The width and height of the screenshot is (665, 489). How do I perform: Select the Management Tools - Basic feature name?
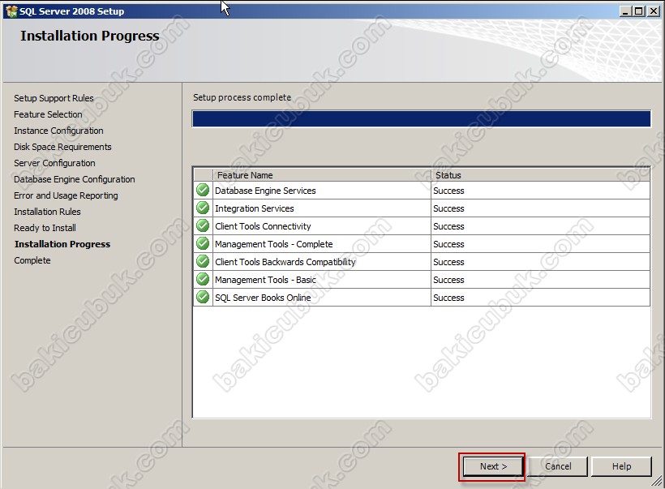coord(265,280)
